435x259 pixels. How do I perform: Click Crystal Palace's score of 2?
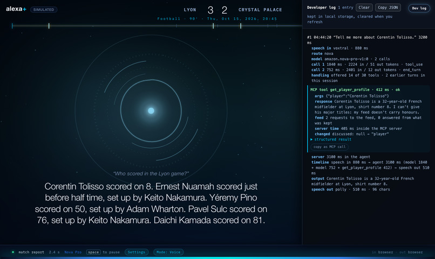[225, 10]
